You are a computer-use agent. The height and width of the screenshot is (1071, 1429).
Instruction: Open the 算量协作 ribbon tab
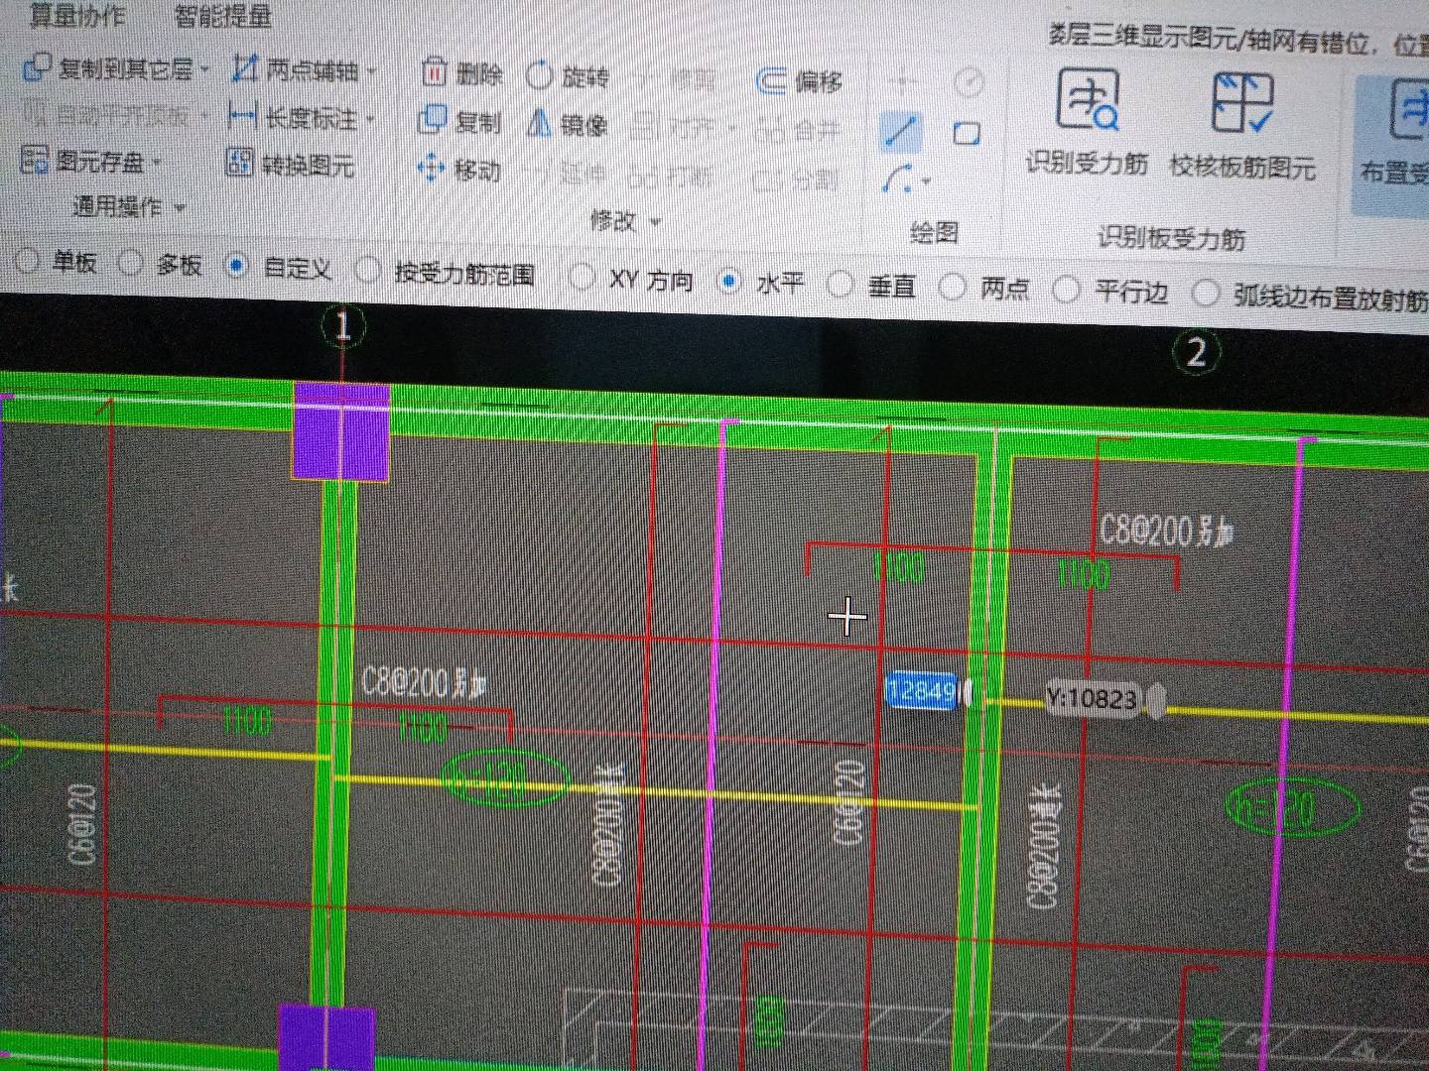[x=77, y=15]
